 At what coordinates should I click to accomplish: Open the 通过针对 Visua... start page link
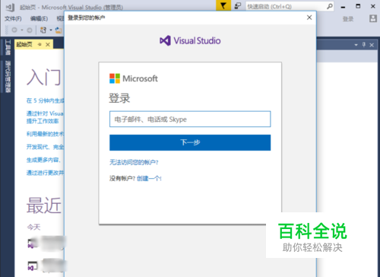click(x=45, y=117)
